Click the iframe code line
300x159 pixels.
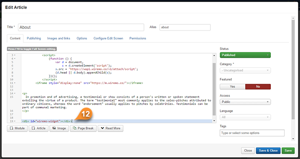[x=89, y=83]
